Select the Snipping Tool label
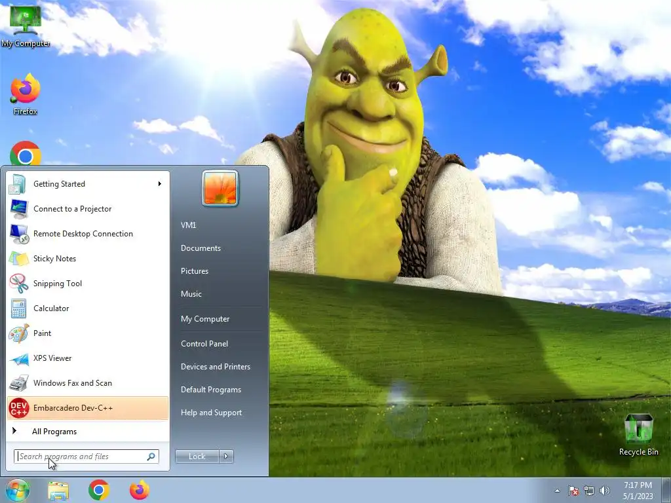 (58, 284)
